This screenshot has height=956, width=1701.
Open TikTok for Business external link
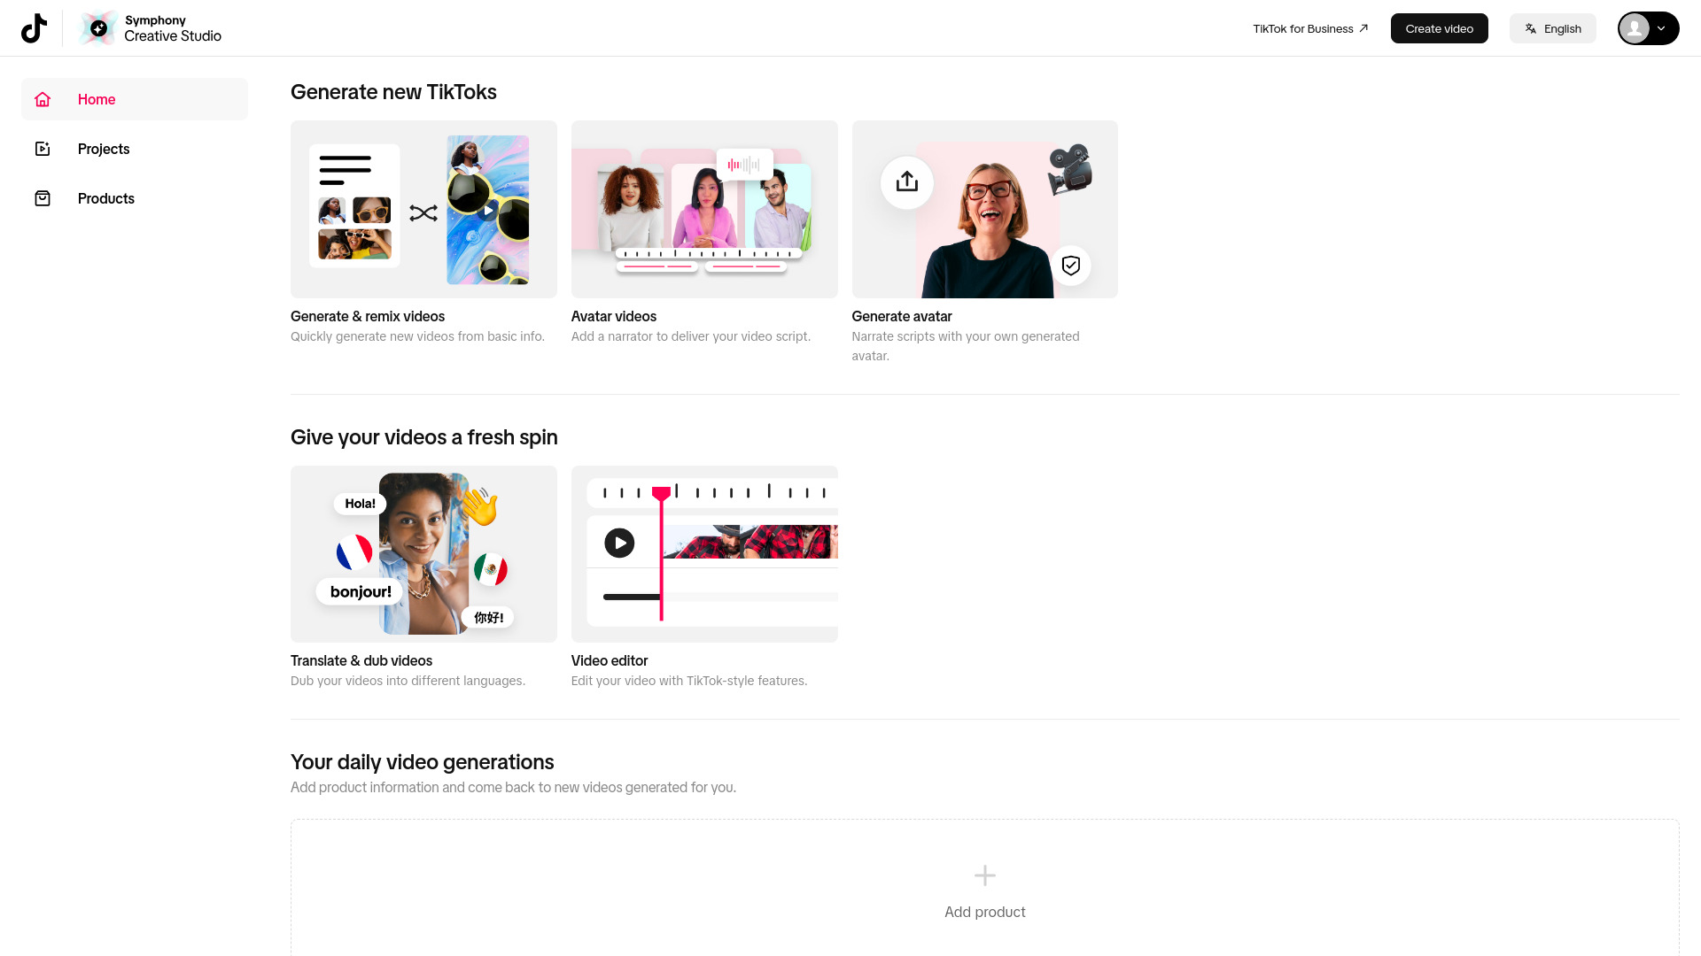tap(1309, 28)
